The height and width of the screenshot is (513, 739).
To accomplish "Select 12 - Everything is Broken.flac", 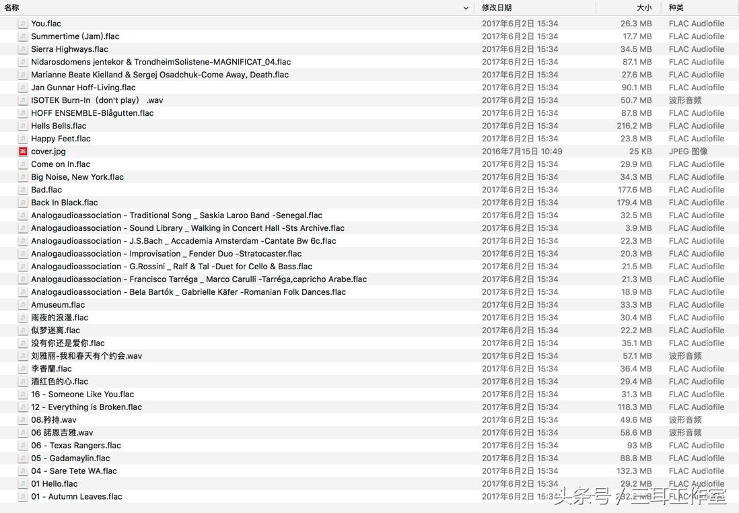I will click(86, 407).
